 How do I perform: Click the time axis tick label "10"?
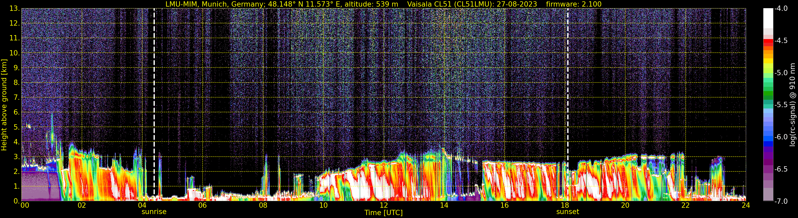click(323, 205)
